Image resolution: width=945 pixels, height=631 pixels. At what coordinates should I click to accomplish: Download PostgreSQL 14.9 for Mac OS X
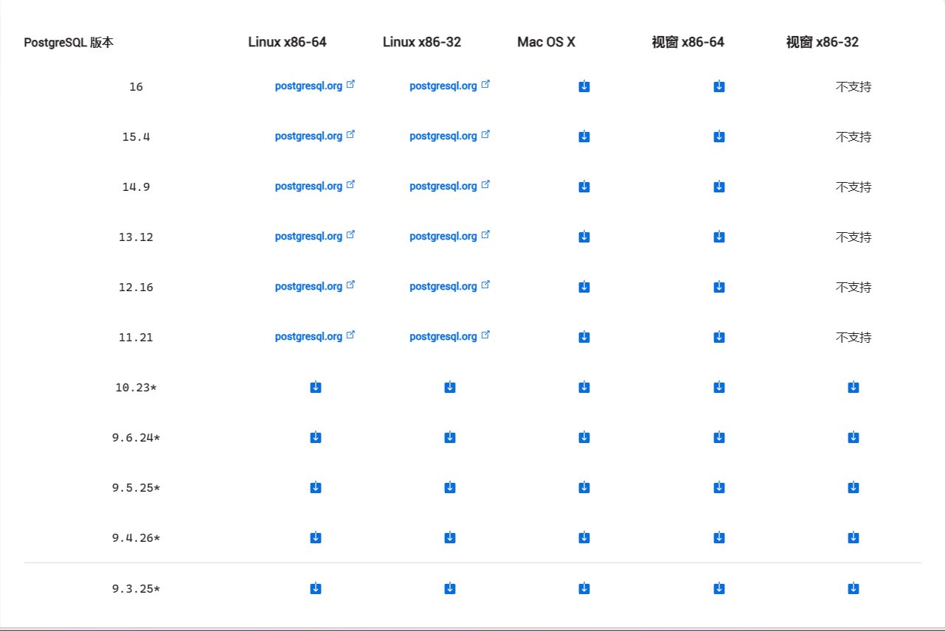(x=584, y=186)
